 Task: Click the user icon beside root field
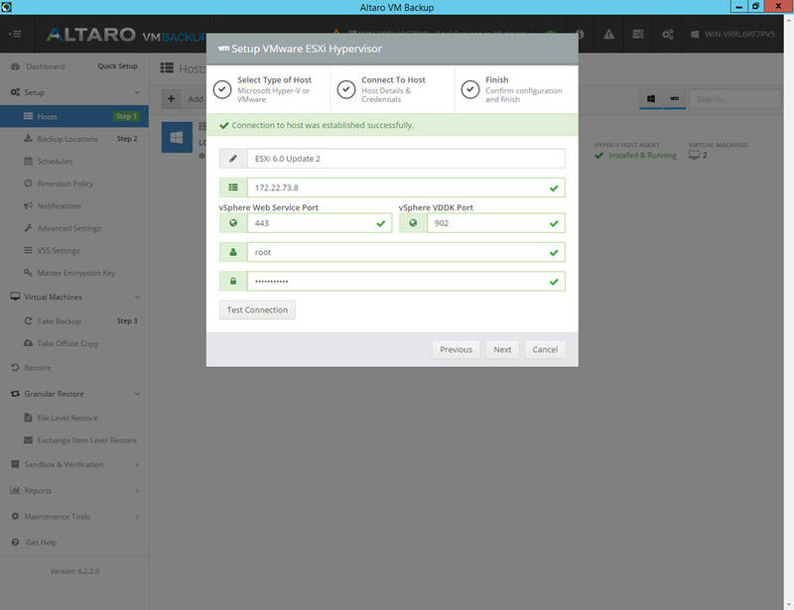click(x=233, y=252)
